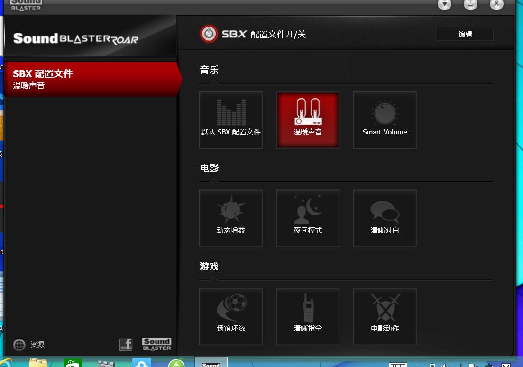Select the 温暖声音 vacuum tube profile
This screenshot has height=367, width=523.
click(308, 120)
